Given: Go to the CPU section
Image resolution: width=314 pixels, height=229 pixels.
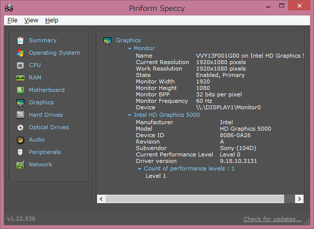Looking at the screenshot, I should [35, 65].
